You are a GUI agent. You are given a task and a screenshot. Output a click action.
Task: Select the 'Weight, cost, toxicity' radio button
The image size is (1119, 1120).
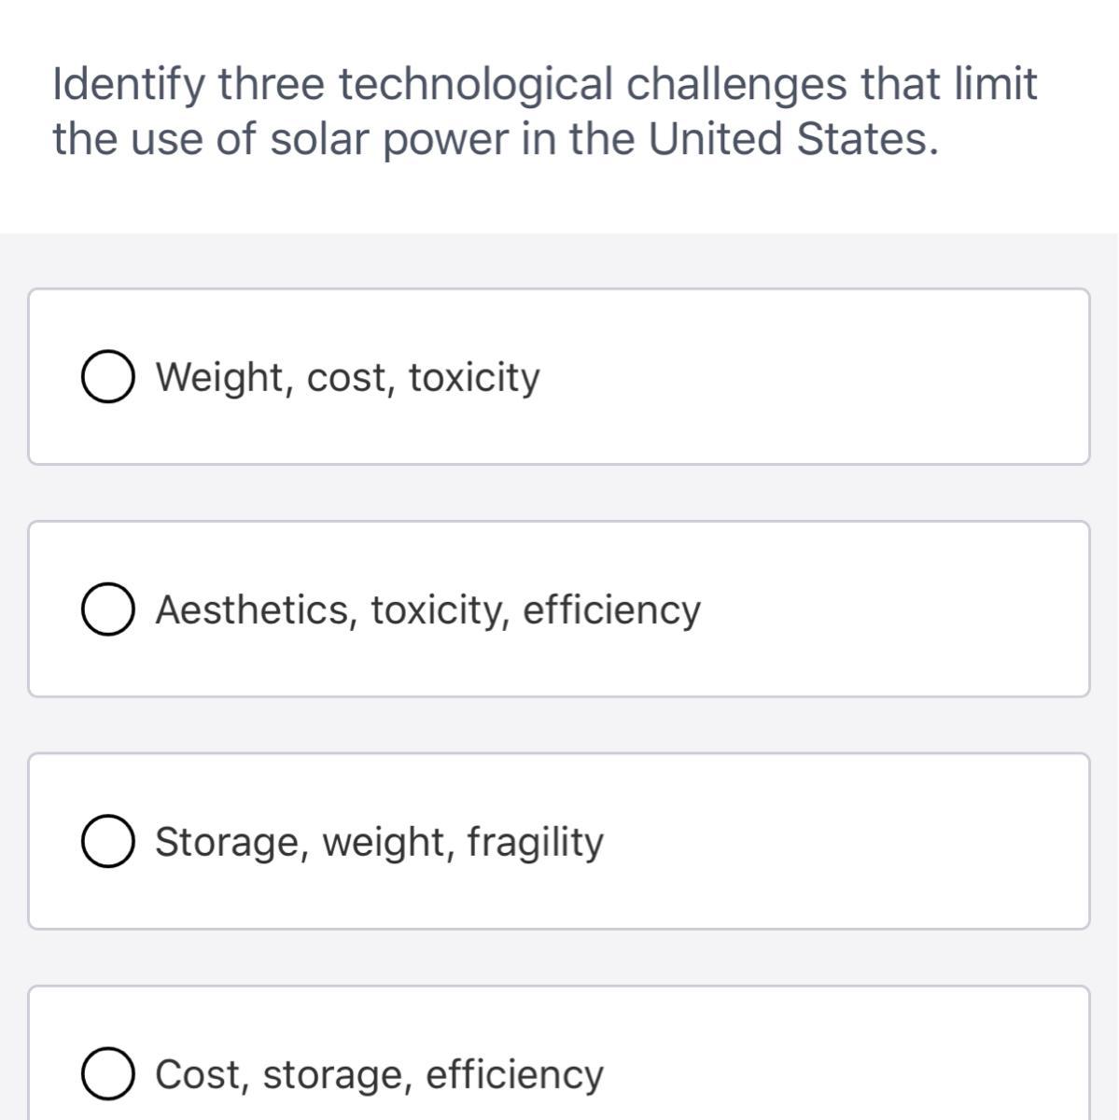pyautogui.click(x=105, y=378)
